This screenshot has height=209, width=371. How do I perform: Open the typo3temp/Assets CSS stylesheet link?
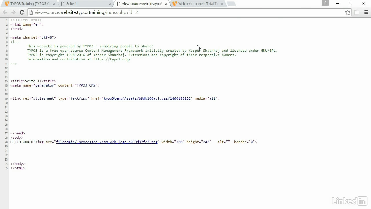tap(147, 98)
